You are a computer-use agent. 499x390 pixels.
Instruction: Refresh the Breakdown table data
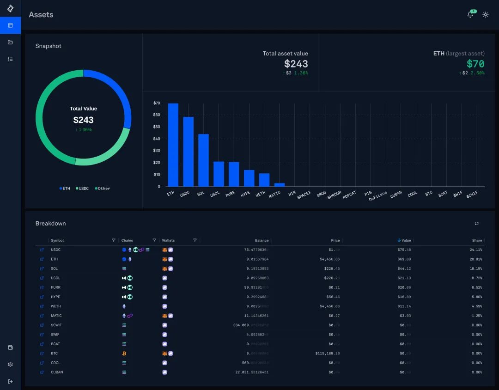(476, 223)
